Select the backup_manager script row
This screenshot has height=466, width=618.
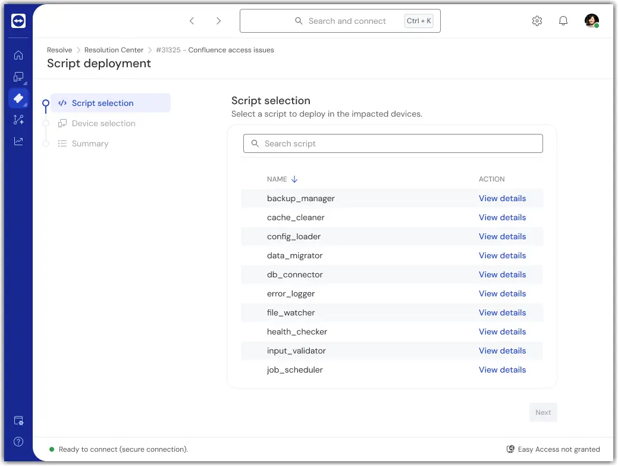click(392, 198)
